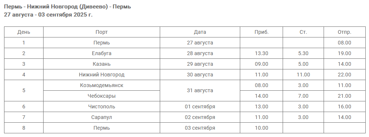The width and height of the screenshot is (369, 137).
Task: Select the Сарапул port cell
Action: coord(102,117)
